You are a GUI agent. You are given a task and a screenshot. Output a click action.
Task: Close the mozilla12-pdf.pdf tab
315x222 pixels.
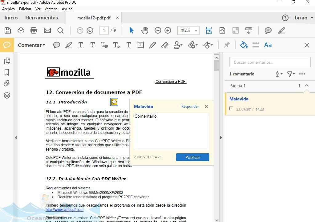tap(118, 18)
